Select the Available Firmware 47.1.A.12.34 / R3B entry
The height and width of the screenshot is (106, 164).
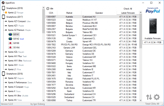153,42
